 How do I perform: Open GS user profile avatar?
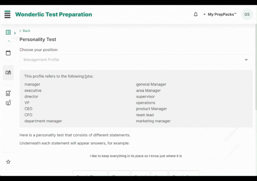pos(247,14)
